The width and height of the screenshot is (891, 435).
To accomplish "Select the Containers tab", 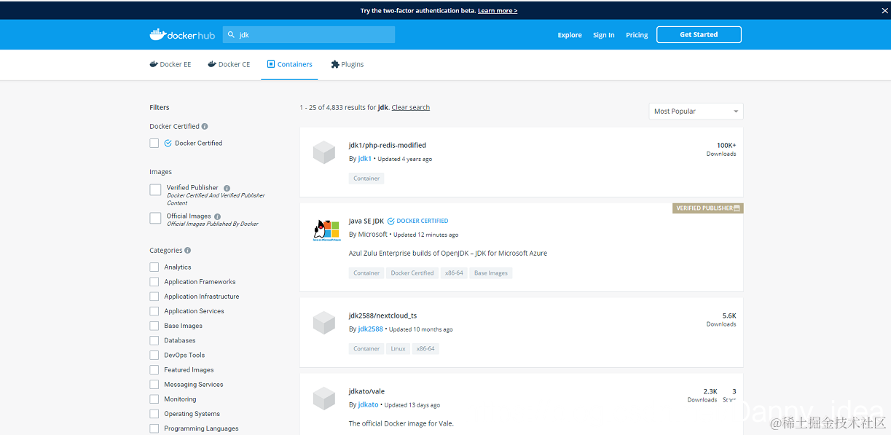I will [x=289, y=64].
